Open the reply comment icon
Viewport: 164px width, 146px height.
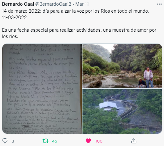pos(5,141)
